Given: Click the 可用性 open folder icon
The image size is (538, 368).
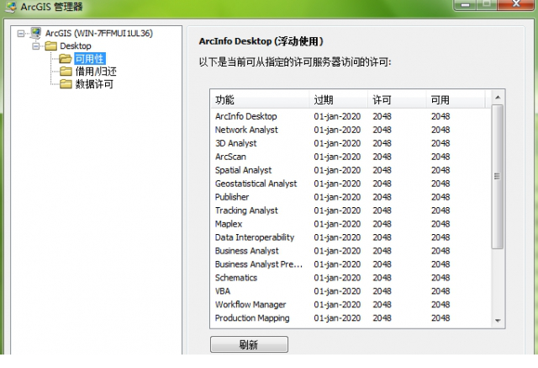Looking at the screenshot, I should [66, 59].
